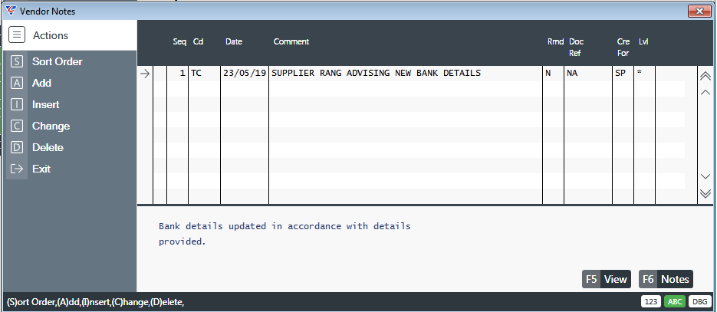The image size is (717, 312).
Task: Click the Exit arrow icon
Action: 17,169
